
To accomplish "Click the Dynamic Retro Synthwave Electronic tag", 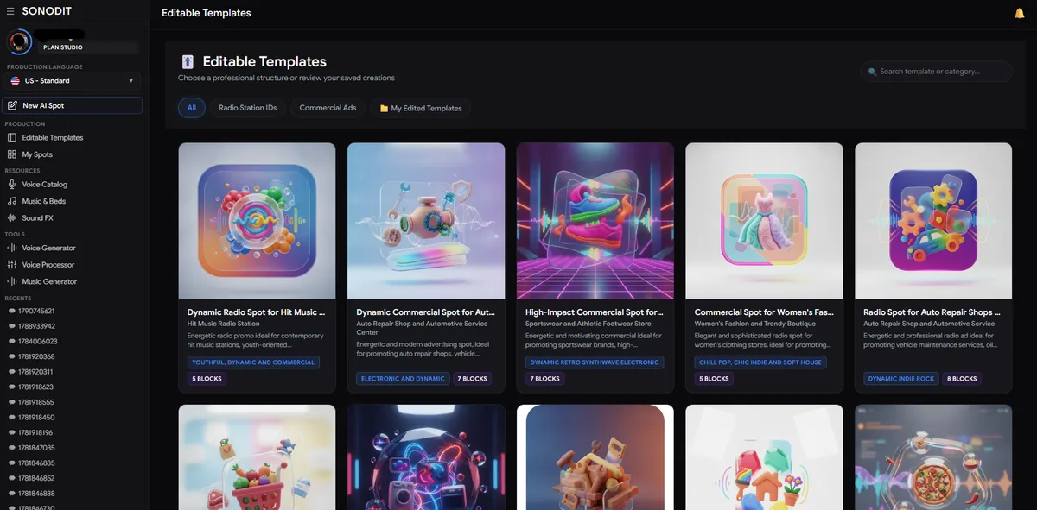I will (595, 362).
